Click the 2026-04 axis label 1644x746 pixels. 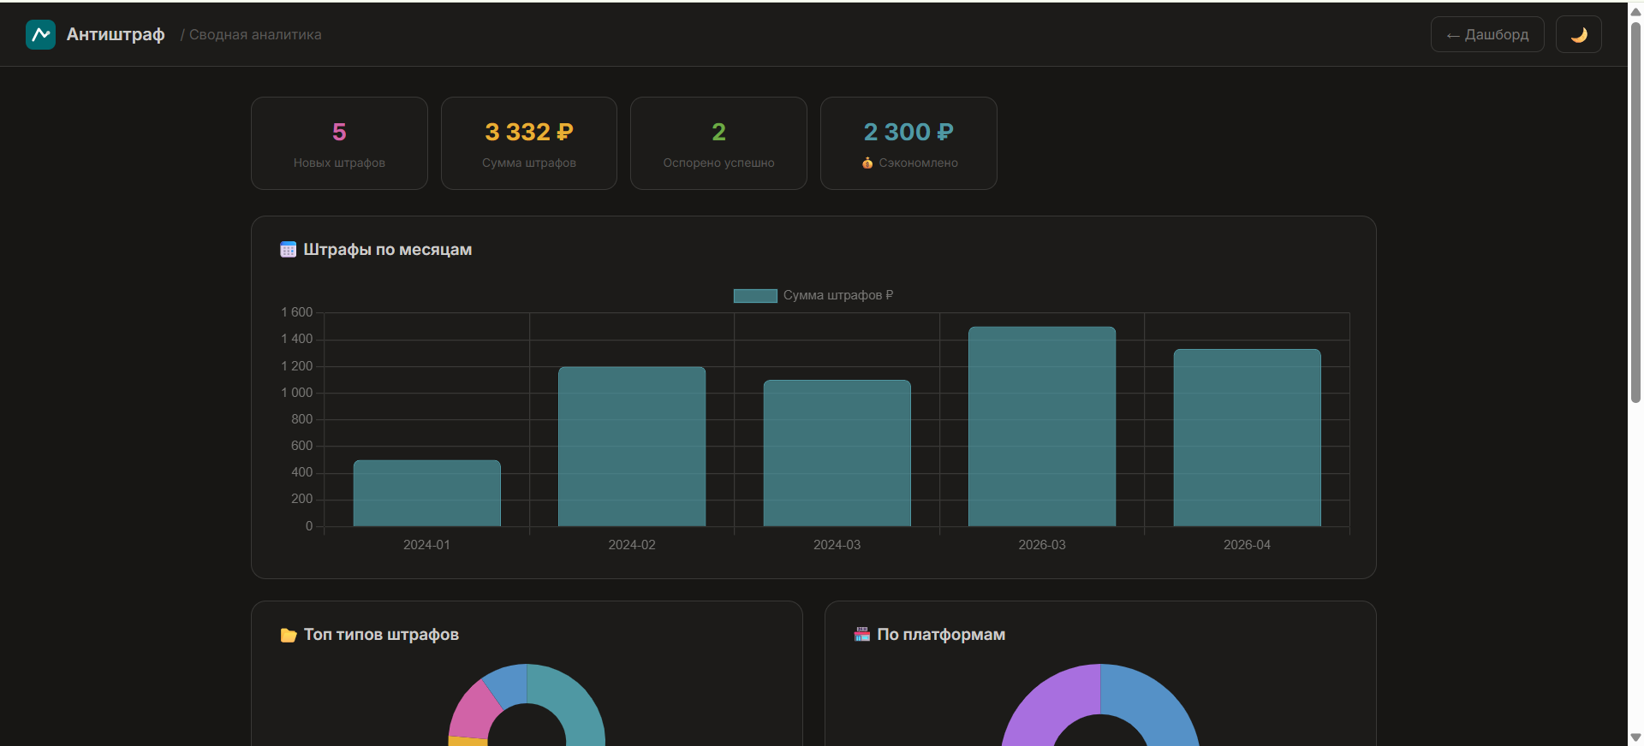point(1247,545)
